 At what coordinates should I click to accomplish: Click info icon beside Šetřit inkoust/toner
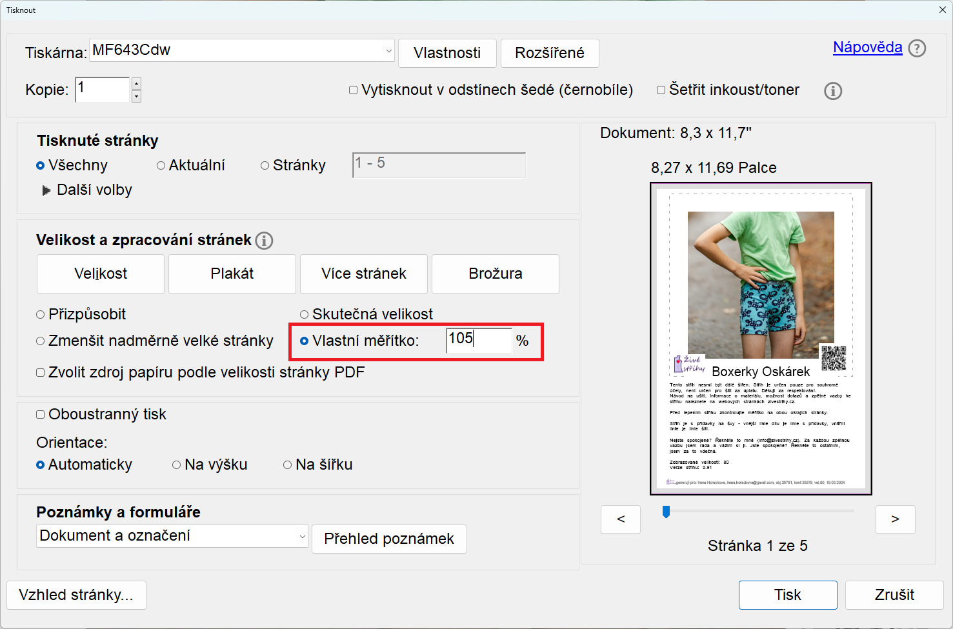pos(833,91)
